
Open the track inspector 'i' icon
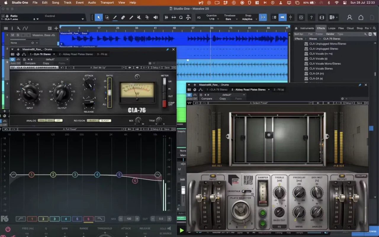pos(12,28)
